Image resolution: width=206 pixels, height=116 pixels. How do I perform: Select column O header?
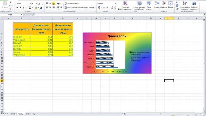tap(169, 18)
